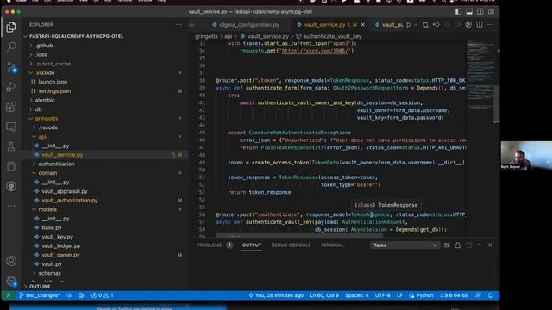Image resolution: width=552 pixels, height=310 pixels.
Task: Open the Source Control view
Action: [11, 67]
